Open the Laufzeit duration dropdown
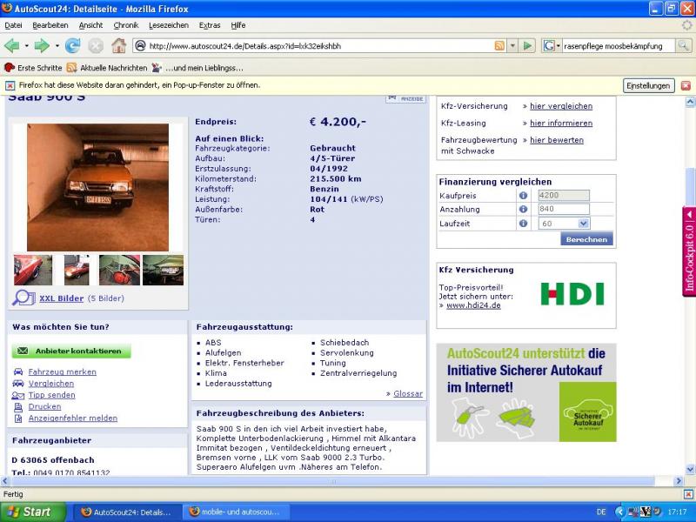Image resolution: width=696 pixels, height=522 pixels. click(x=583, y=224)
